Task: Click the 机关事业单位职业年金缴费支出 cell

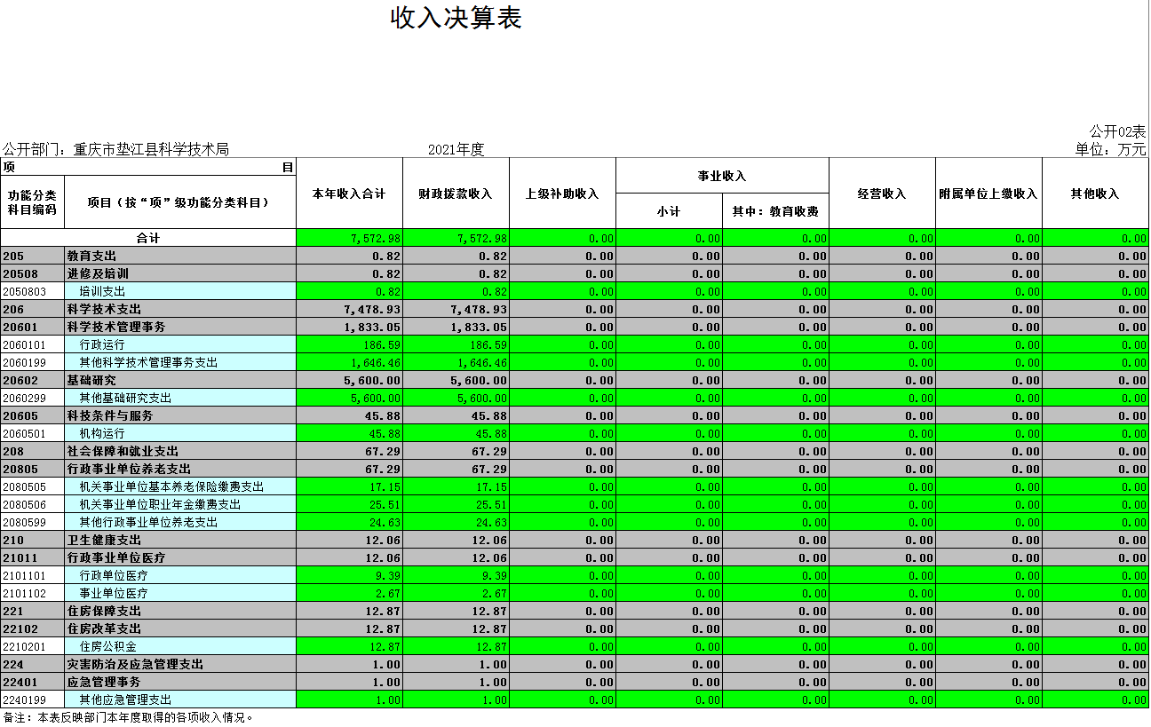Action: pyautogui.click(x=160, y=504)
